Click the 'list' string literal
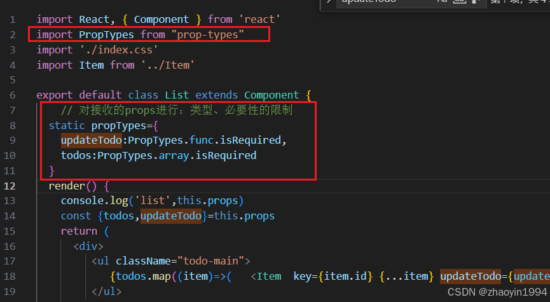 coord(153,201)
